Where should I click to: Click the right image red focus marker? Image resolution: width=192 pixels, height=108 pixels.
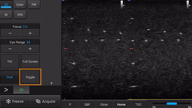pos(132,49)
